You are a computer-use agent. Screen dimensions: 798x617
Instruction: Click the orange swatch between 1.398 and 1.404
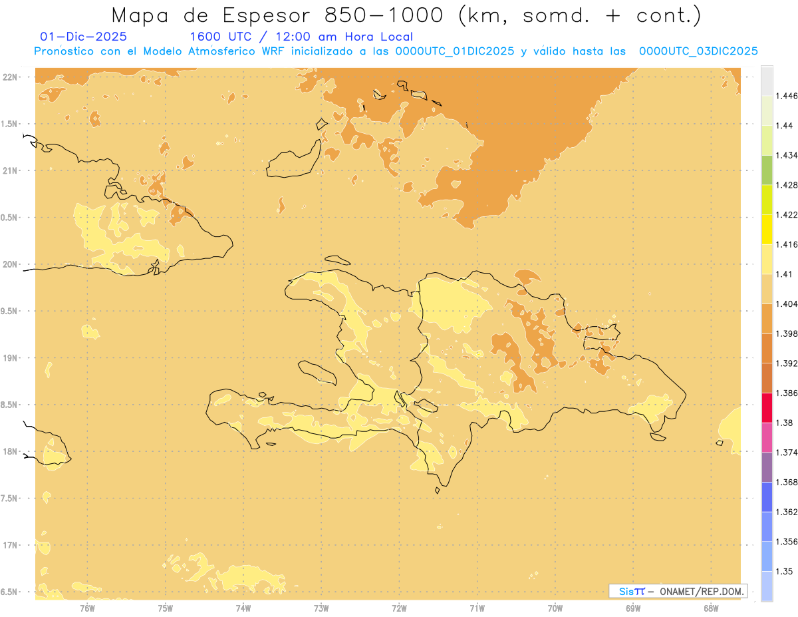pos(767,318)
